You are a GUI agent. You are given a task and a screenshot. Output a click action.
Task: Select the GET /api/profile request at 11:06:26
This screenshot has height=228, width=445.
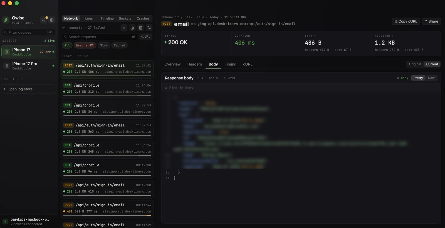pyautogui.click(x=107, y=149)
